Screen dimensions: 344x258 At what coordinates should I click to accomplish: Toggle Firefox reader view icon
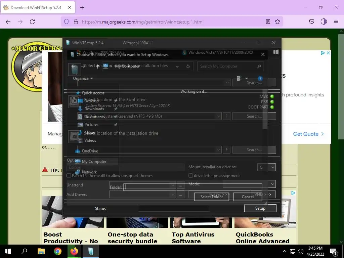(x=268, y=21)
